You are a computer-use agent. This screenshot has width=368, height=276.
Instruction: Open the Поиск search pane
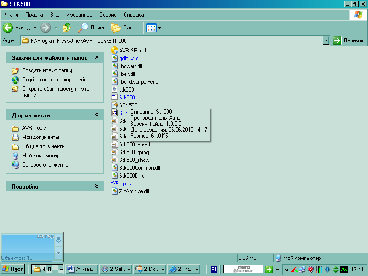pos(92,28)
